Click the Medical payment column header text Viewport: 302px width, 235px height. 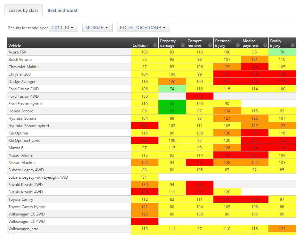(250, 43)
